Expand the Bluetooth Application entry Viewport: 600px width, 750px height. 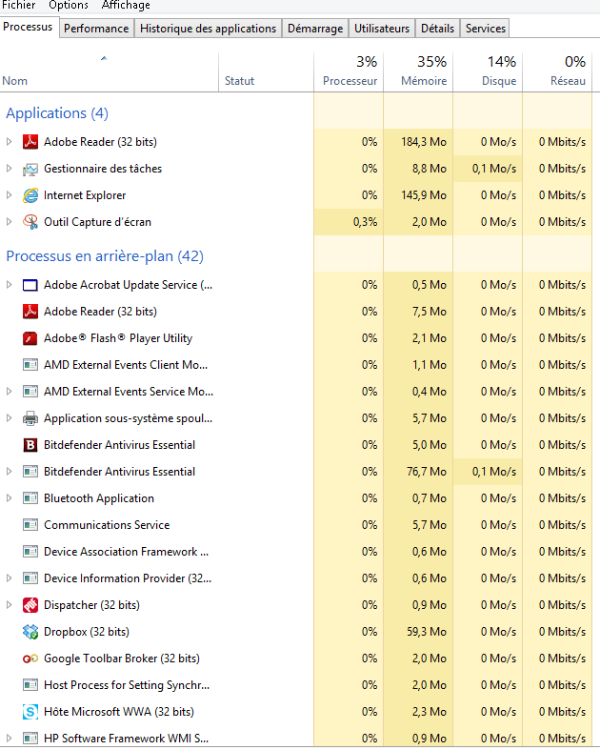(x=10, y=498)
